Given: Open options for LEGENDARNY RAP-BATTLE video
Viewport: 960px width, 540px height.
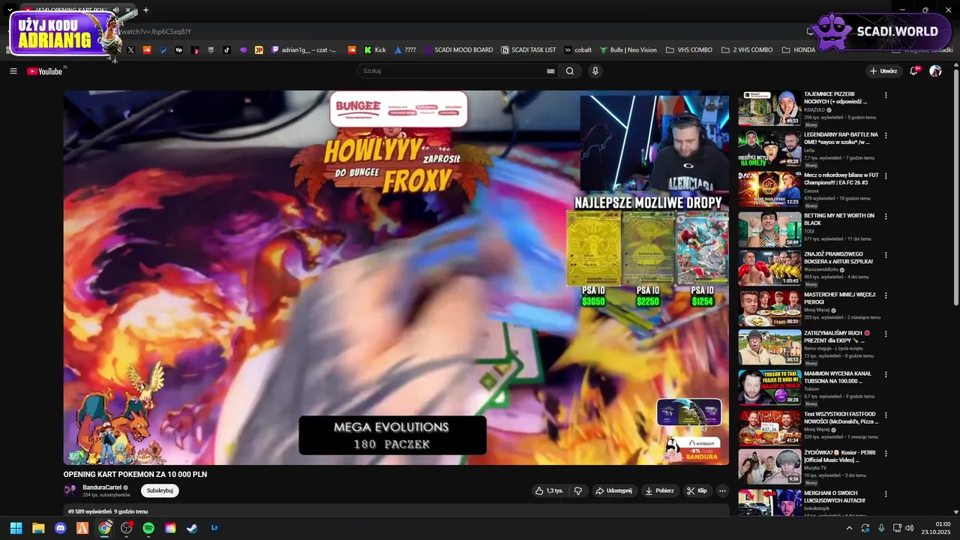Looking at the screenshot, I should tap(886, 136).
